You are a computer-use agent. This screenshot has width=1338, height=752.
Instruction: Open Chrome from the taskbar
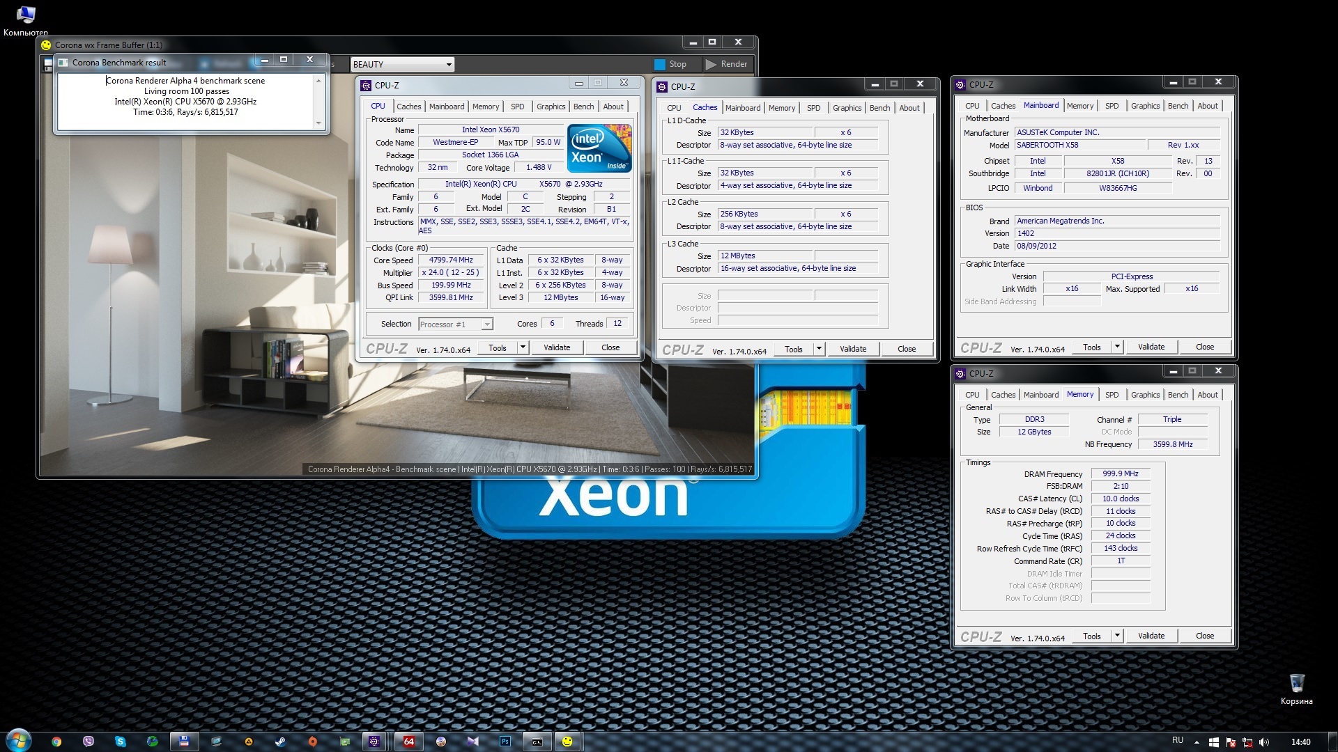56,742
